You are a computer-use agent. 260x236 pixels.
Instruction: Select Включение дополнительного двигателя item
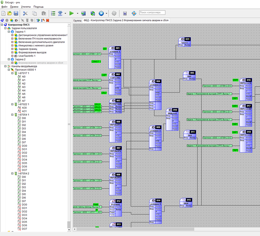pyautogui.click(x=41, y=42)
